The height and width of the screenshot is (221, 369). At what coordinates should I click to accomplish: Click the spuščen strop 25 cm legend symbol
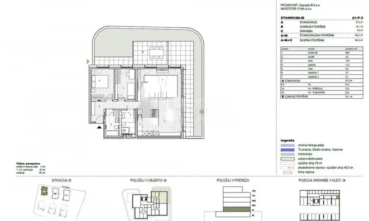[287, 164]
